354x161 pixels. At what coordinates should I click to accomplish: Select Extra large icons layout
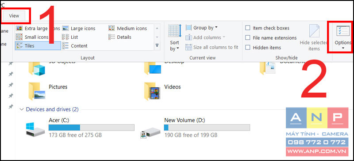[38, 28]
